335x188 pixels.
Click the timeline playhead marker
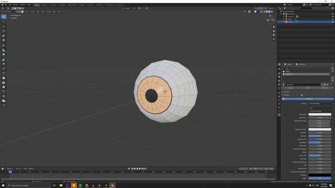click(10, 172)
